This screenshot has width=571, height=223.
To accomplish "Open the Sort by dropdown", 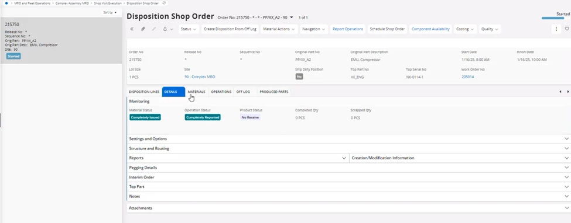I will (x=110, y=12).
